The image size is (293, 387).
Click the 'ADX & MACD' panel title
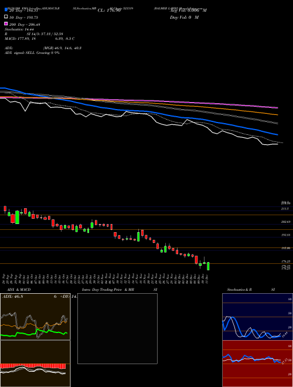tap(19, 290)
